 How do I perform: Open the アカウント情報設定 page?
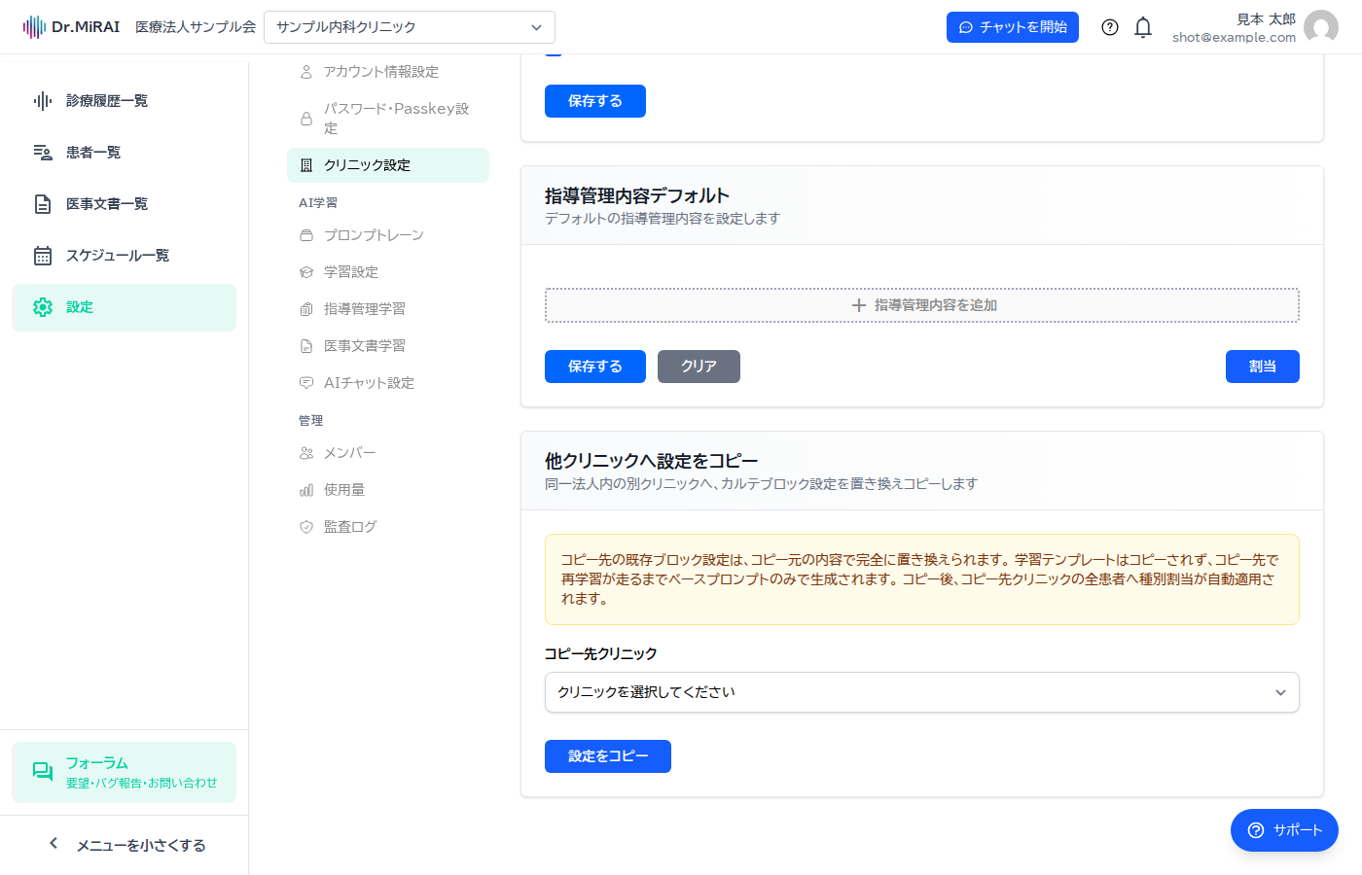388,72
